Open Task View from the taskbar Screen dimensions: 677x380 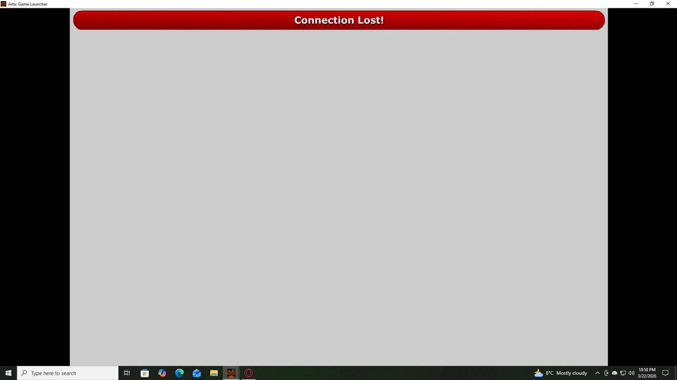[x=127, y=373]
